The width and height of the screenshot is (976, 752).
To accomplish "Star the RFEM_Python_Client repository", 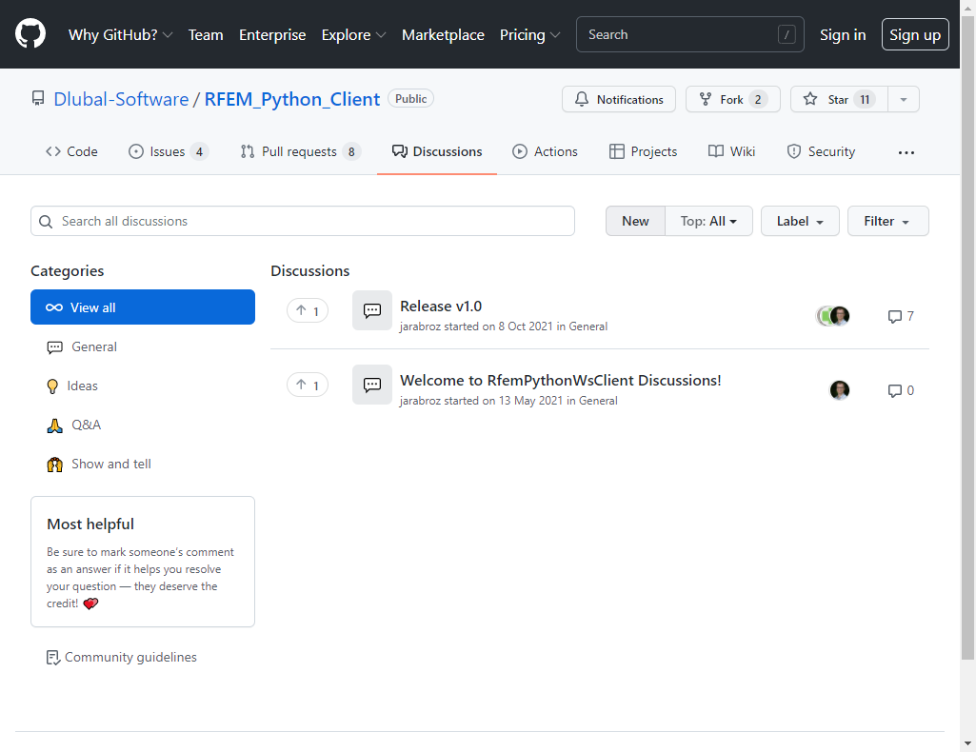I will tap(827, 99).
